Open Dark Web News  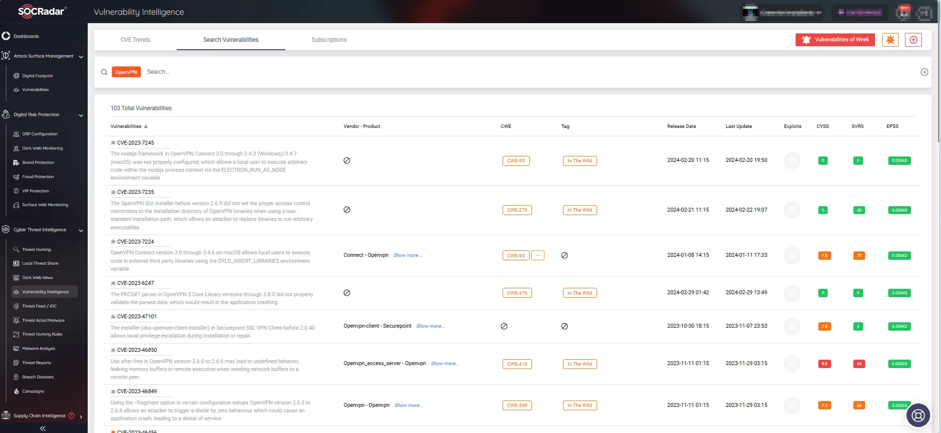(37, 278)
